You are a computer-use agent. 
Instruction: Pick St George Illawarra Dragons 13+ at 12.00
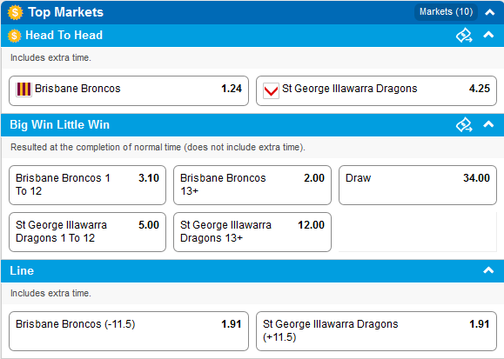click(x=252, y=232)
